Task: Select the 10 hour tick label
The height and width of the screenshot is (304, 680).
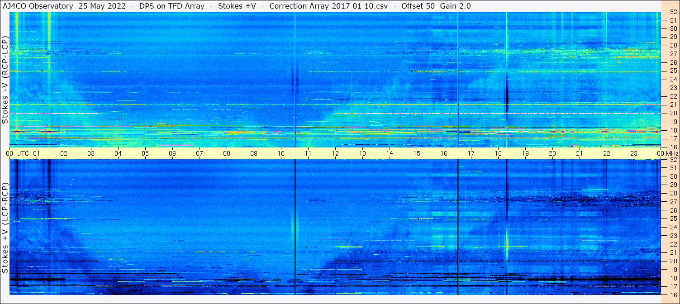Action: [281, 153]
